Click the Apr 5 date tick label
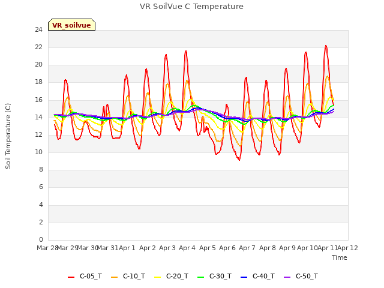Screen dimensions: 384x288 [208, 248]
